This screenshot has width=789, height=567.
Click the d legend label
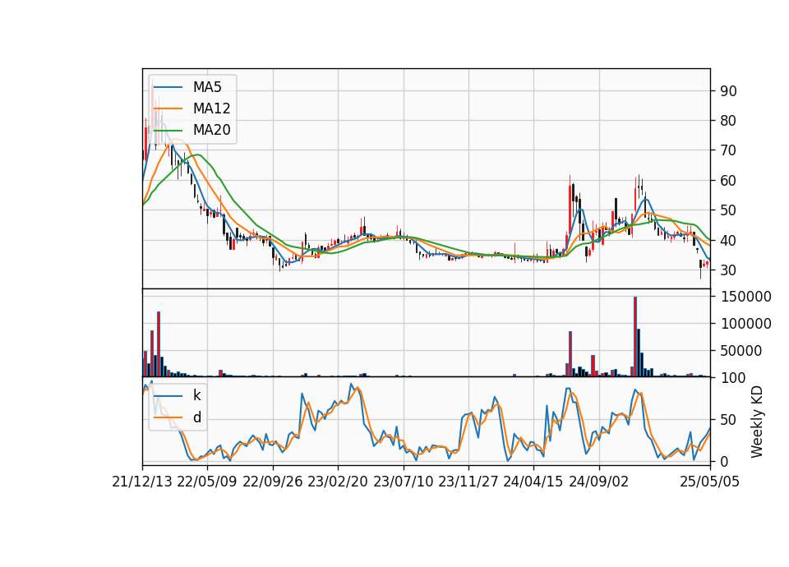[196, 417]
